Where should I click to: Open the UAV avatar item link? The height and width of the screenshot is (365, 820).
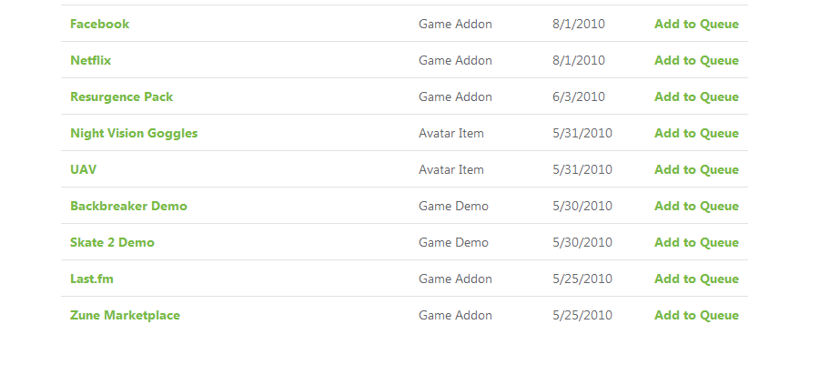(x=83, y=170)
